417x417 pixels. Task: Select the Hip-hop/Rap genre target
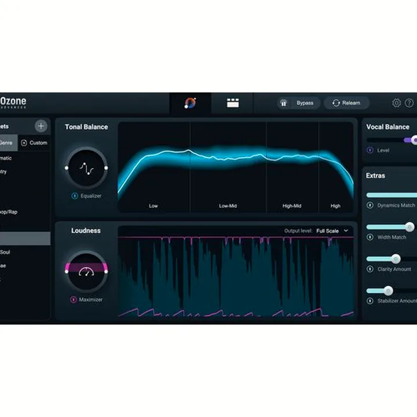[x=25, y=212]
